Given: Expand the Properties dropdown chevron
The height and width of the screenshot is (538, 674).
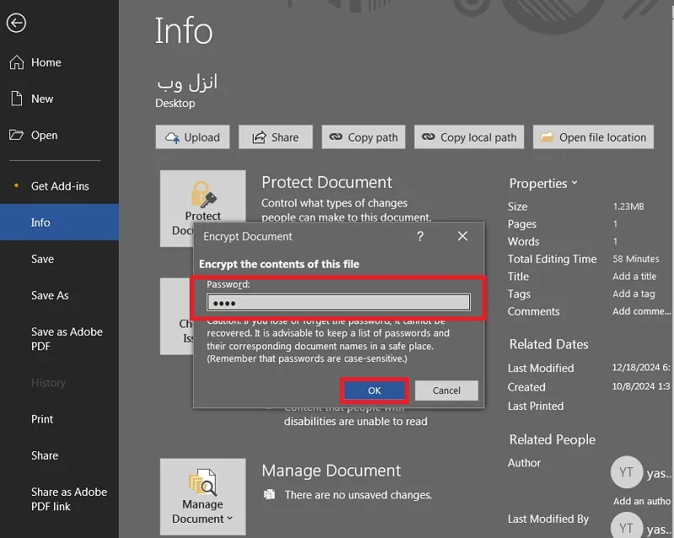Looking at the screenshot, I should 575,183.
